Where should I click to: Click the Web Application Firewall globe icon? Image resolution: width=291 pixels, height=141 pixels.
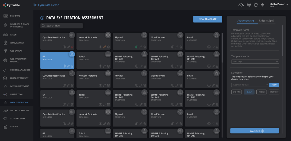(6, 60)
